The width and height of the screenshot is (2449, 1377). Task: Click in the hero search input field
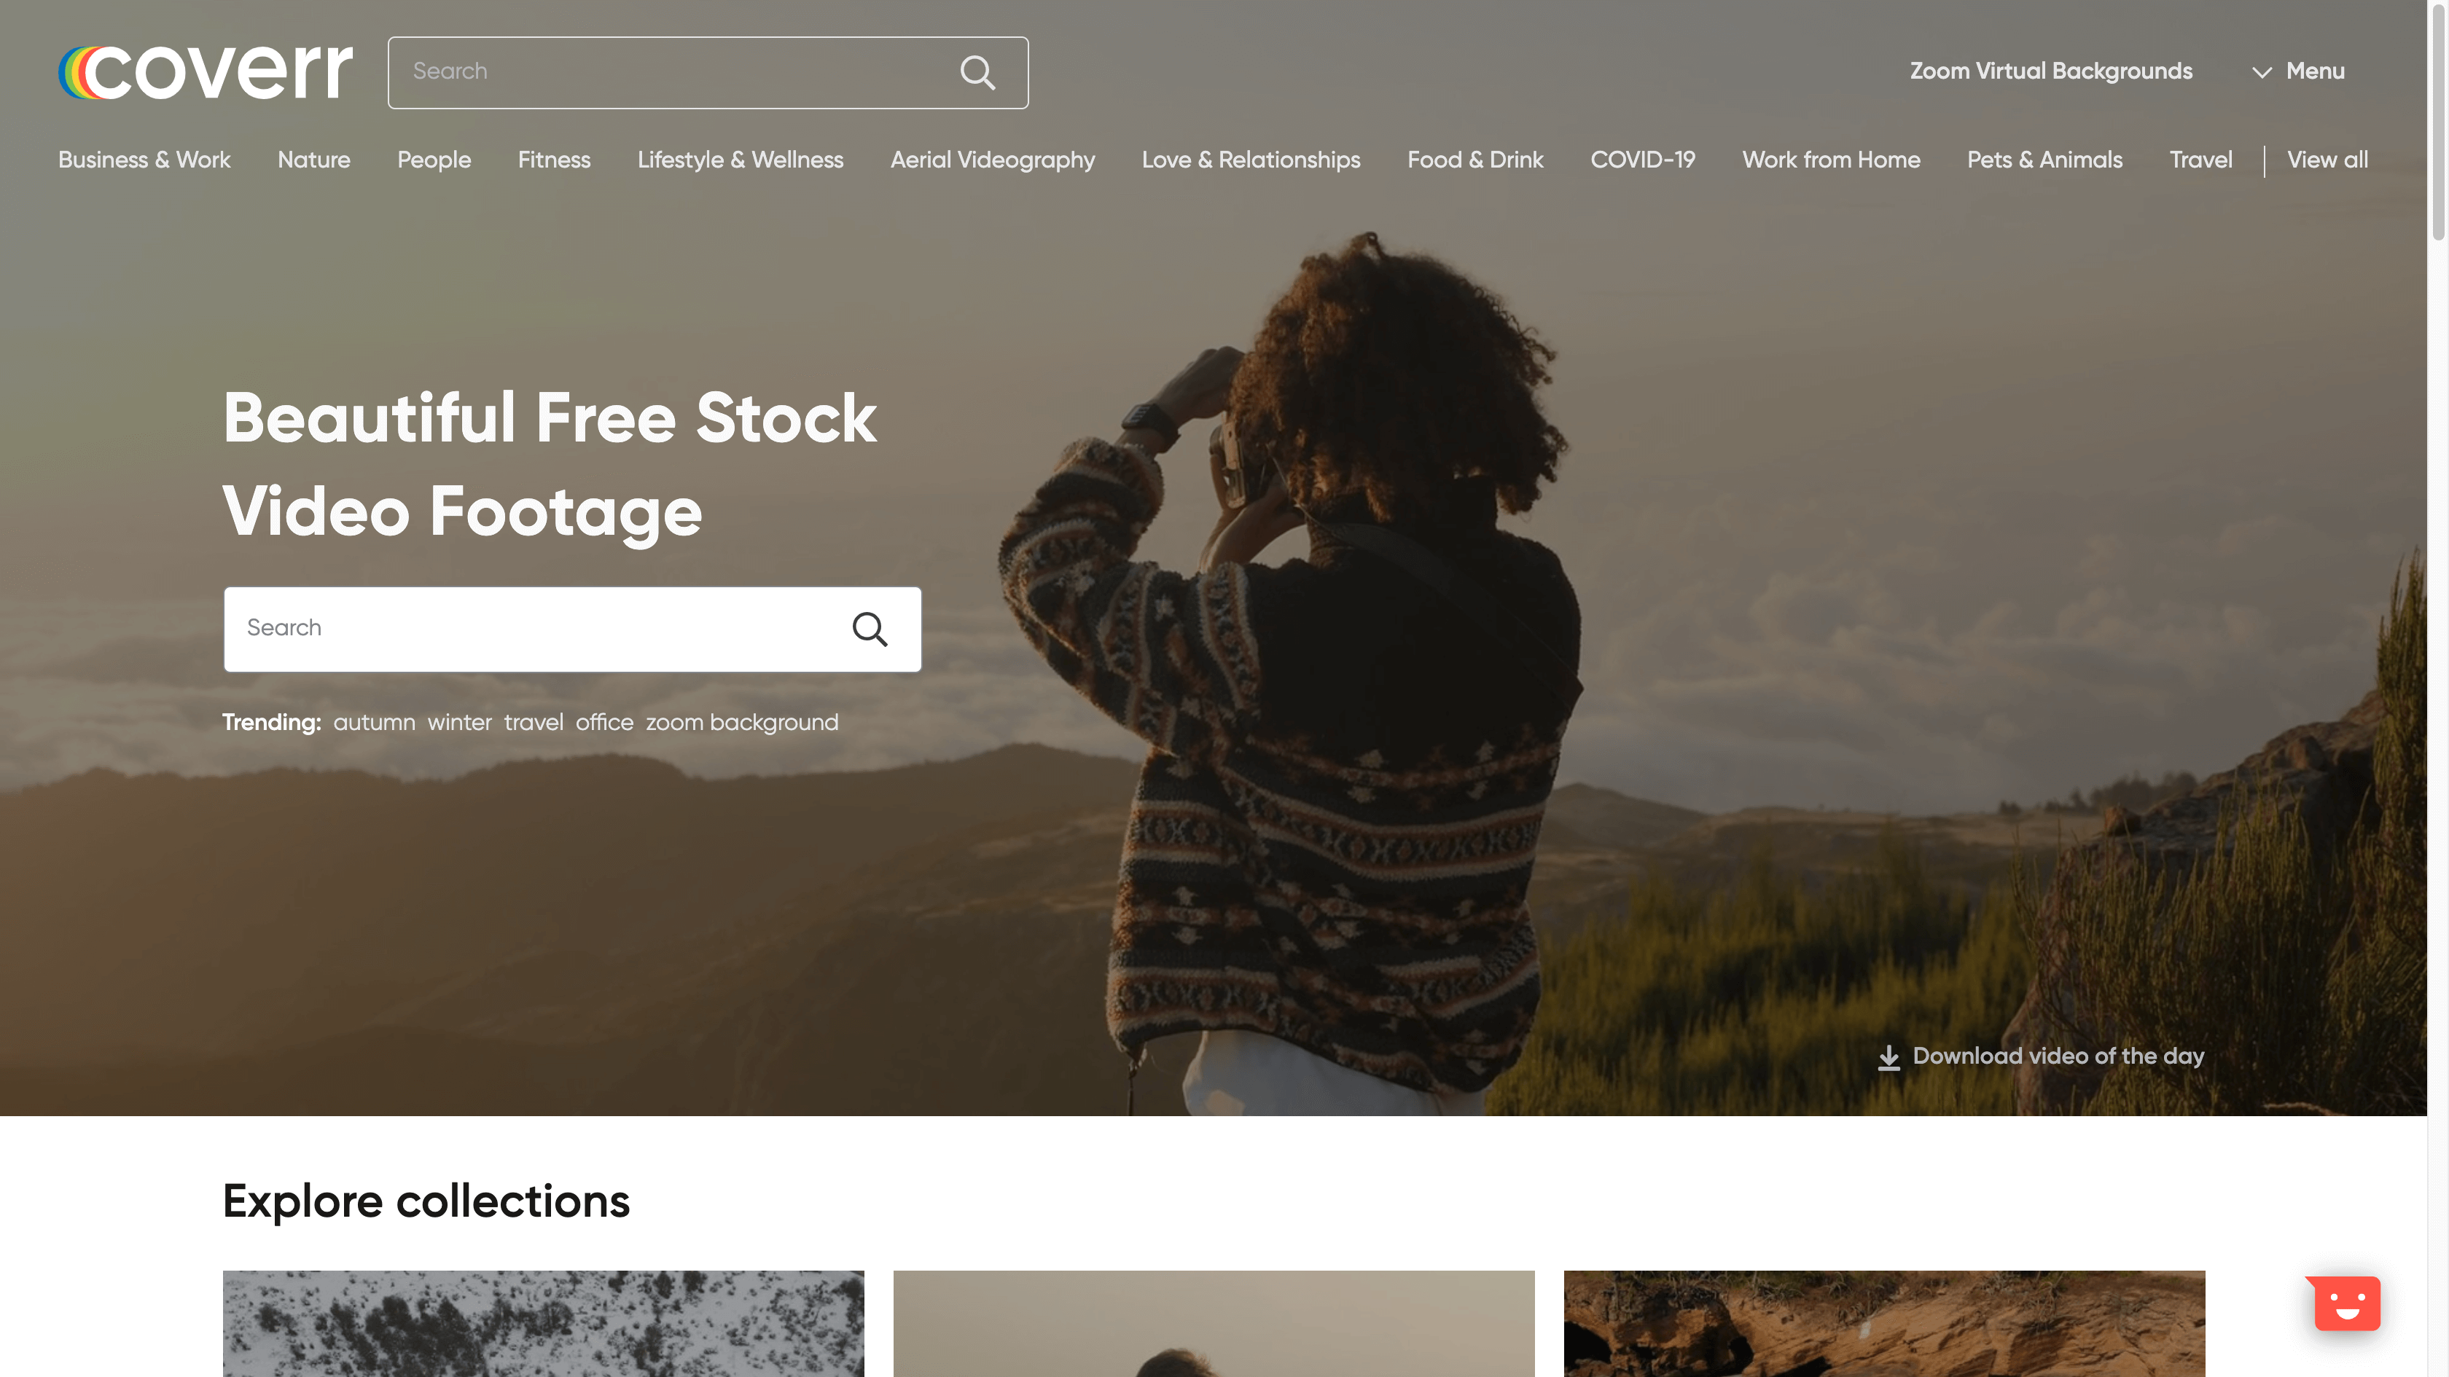tap(572, 629)
